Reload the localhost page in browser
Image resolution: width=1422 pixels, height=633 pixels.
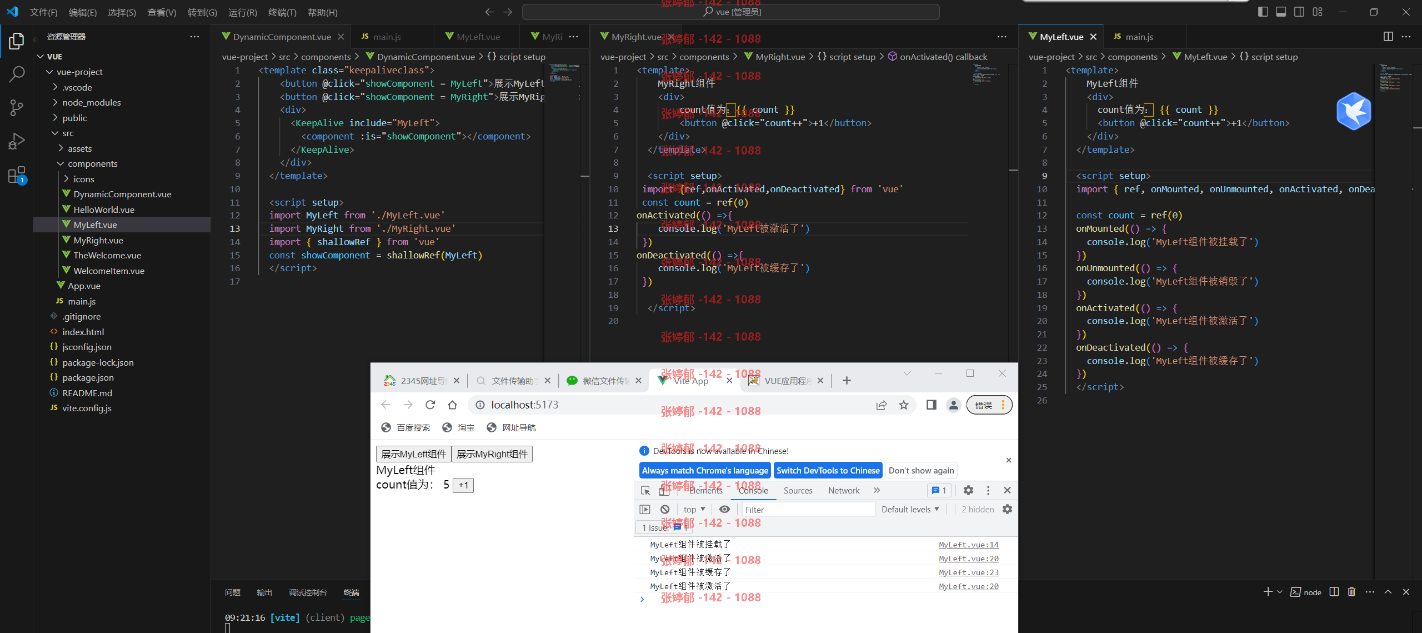(x=430, y=405)
